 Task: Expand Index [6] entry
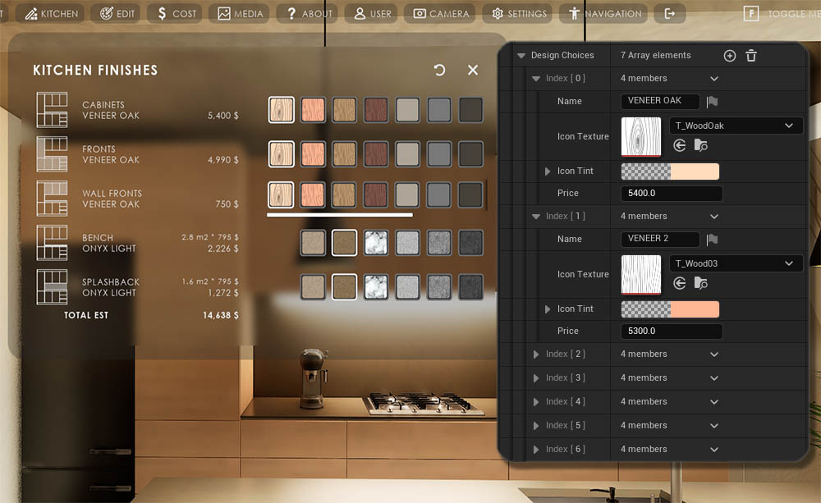click(535, 450)
